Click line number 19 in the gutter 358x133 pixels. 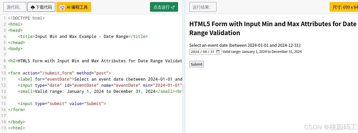[3, 128]
